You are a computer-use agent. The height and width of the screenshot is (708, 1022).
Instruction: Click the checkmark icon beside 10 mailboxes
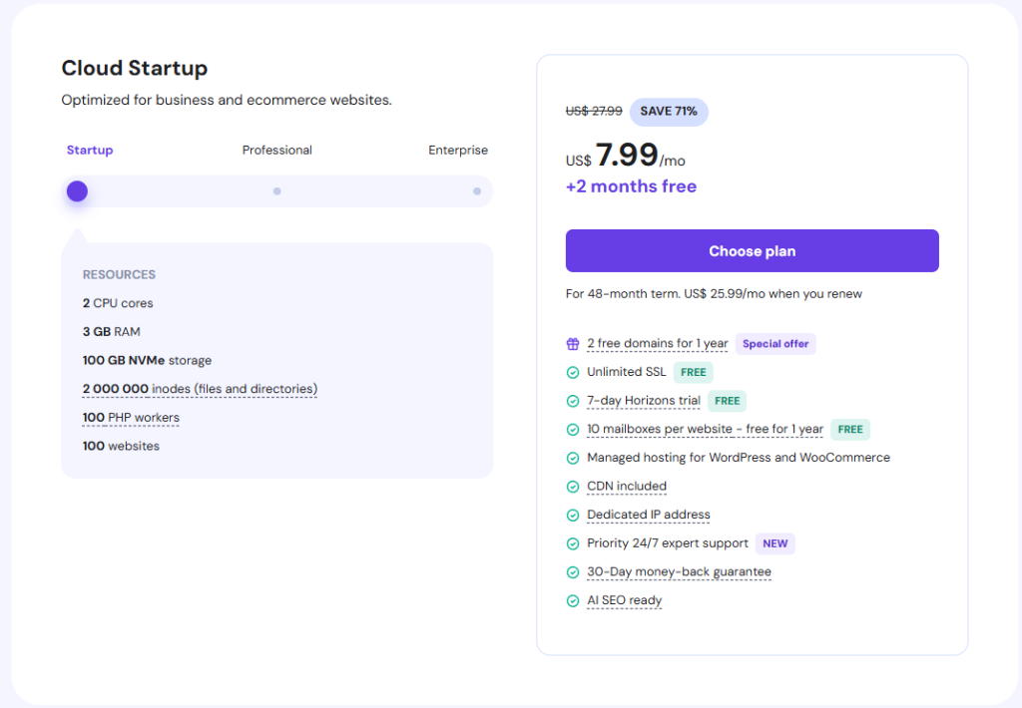pyautogui.click(x=573, y=430)
